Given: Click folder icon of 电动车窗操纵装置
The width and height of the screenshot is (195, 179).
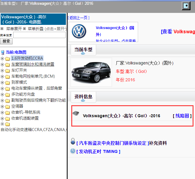Looking at the screenshot, I should click(7, 89).
